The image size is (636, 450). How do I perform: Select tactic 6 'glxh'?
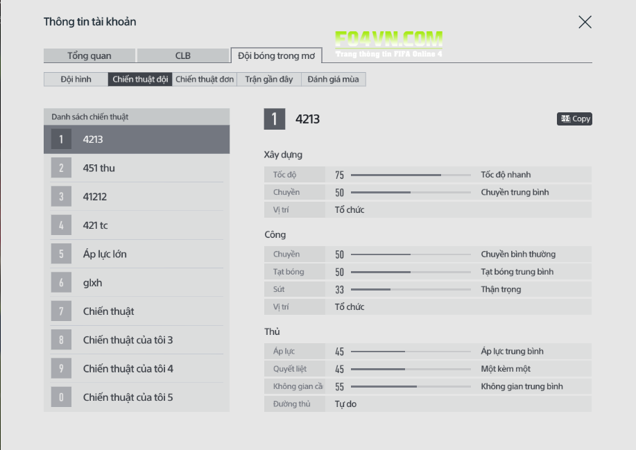(137, 283)
